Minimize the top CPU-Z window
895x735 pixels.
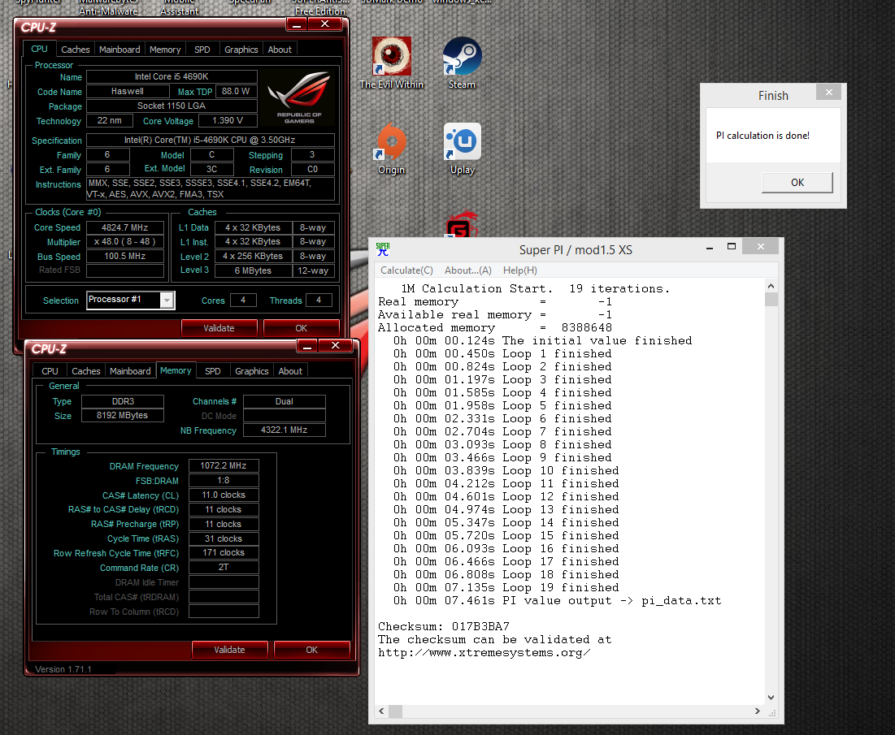297,25
